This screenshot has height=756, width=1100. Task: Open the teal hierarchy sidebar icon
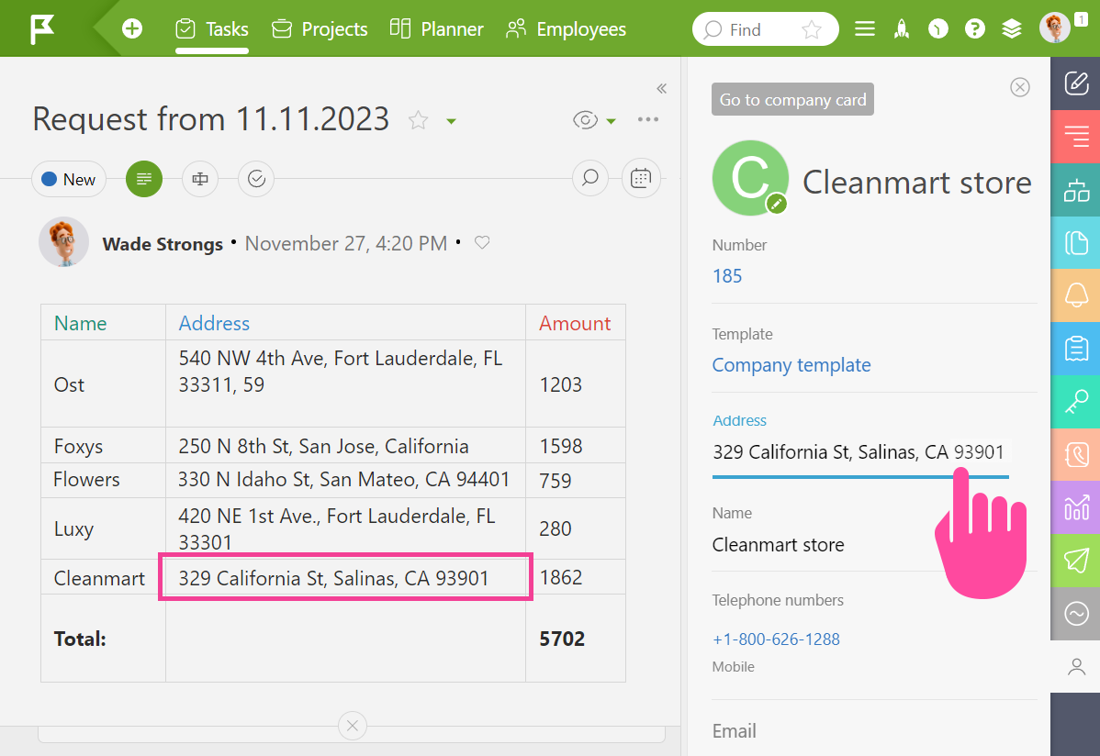coord(1075,189)
